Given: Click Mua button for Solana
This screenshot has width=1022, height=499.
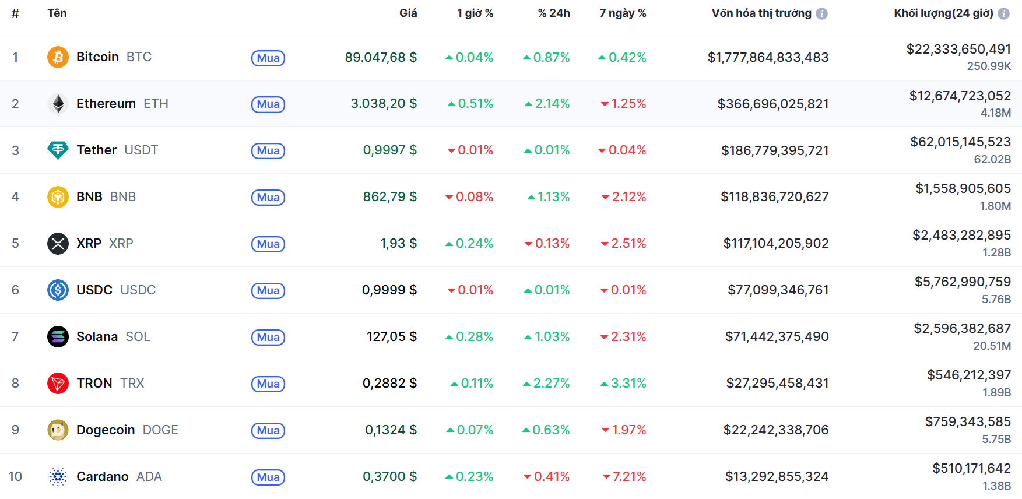Looking at the screenshot, I should tap(268, 338).
